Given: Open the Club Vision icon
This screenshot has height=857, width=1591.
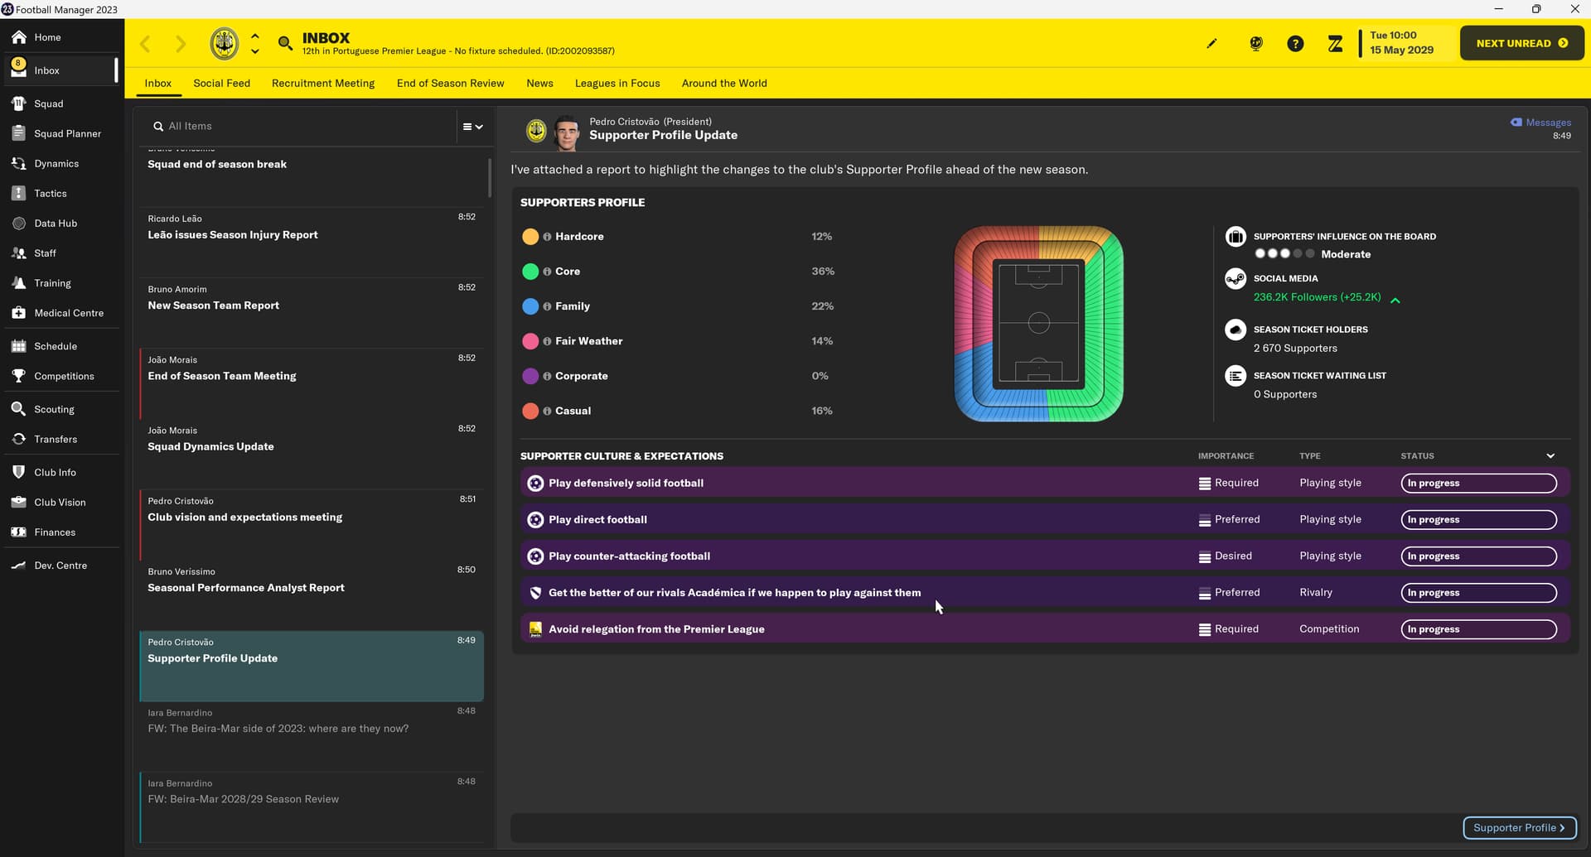Looking at the screenshot, I should click(18, 503).
